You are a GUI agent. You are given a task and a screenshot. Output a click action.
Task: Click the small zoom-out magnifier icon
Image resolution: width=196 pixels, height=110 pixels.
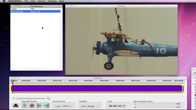coord(14,99)
